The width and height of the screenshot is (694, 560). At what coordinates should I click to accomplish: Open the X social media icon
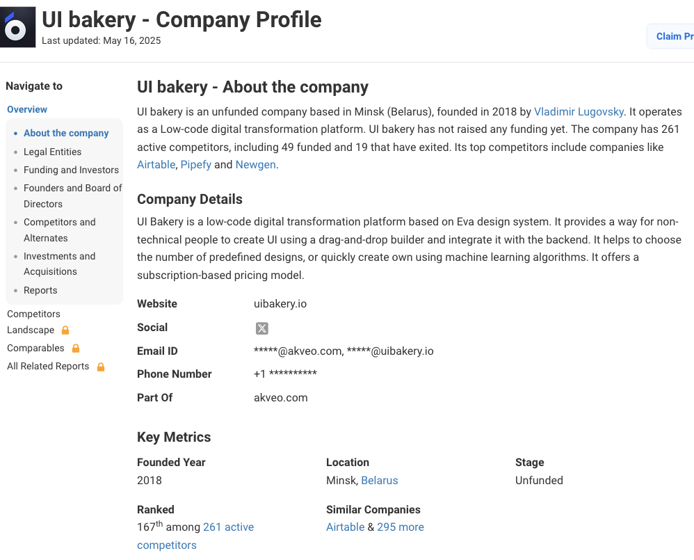[x=261, y=328]
